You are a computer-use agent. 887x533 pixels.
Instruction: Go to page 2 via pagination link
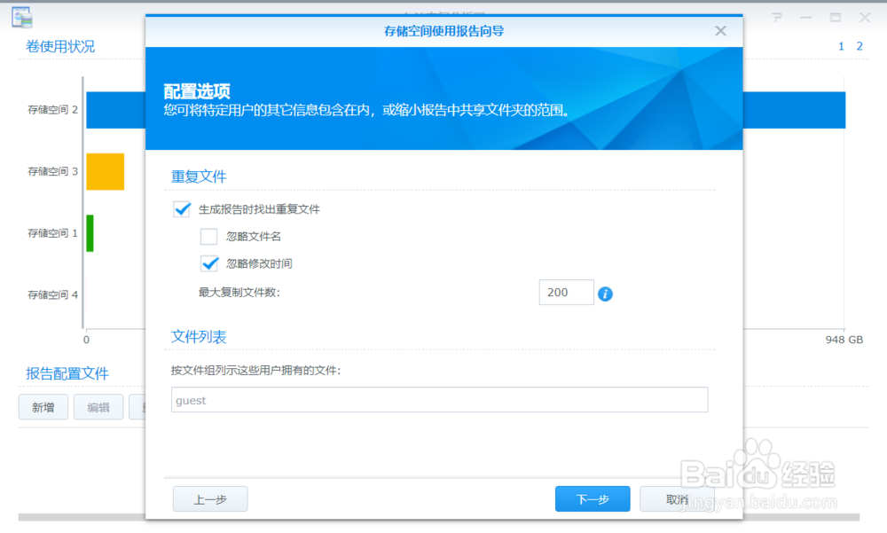click(858, 45)
